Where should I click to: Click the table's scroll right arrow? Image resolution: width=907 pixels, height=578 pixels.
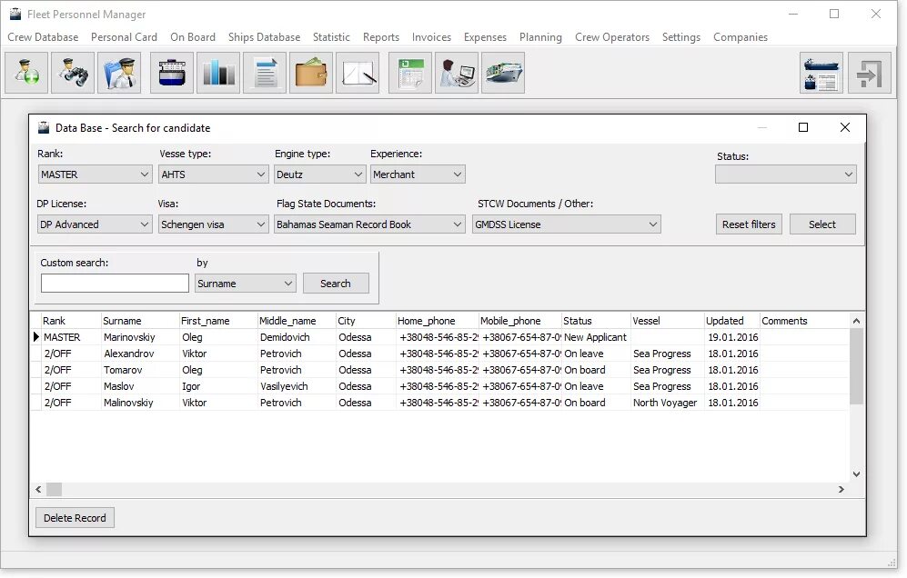click(841, 490)
